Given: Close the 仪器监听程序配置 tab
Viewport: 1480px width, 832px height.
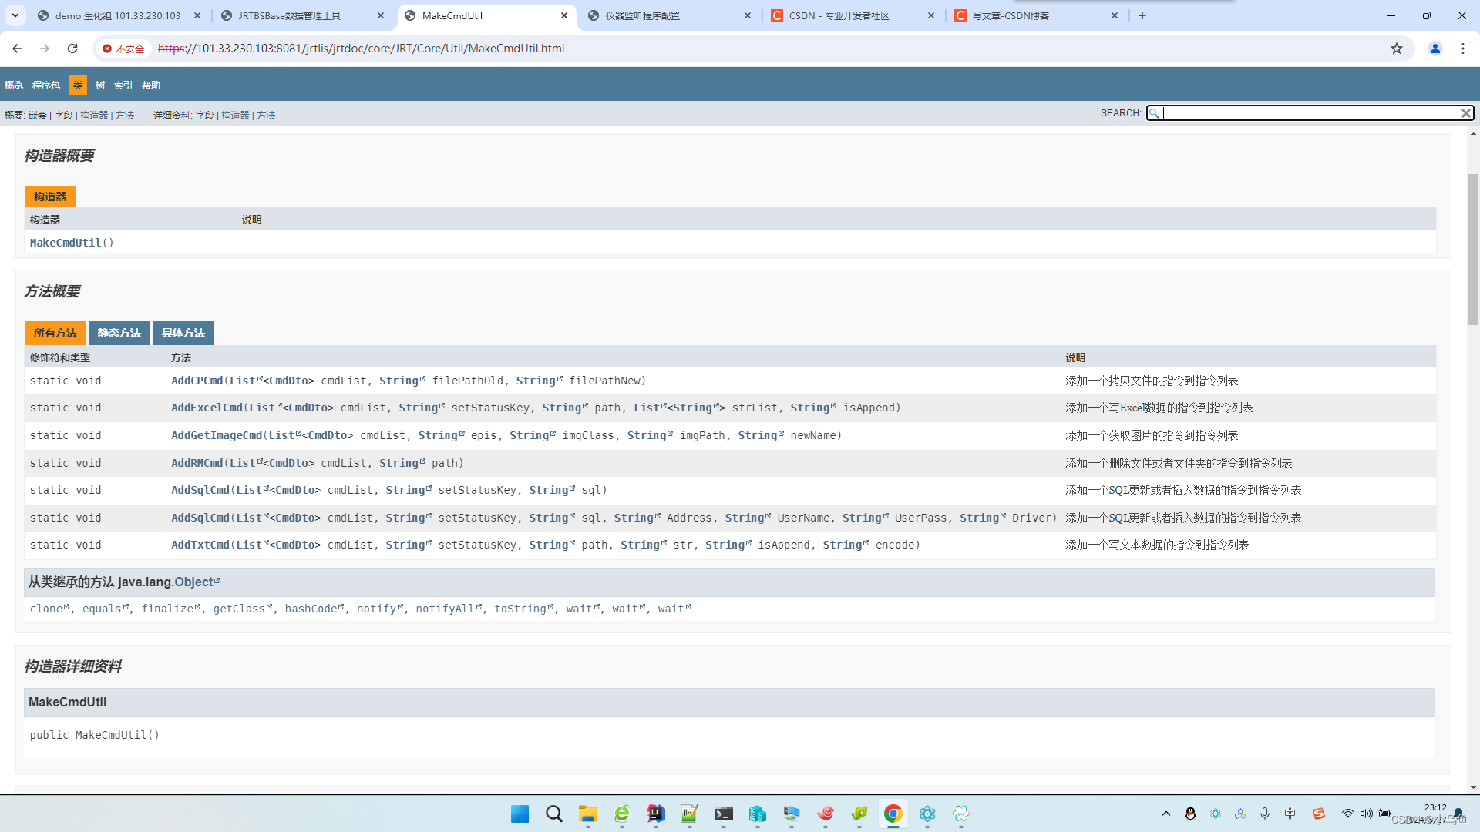Looking at the screenshot, I should coord(748,15).
